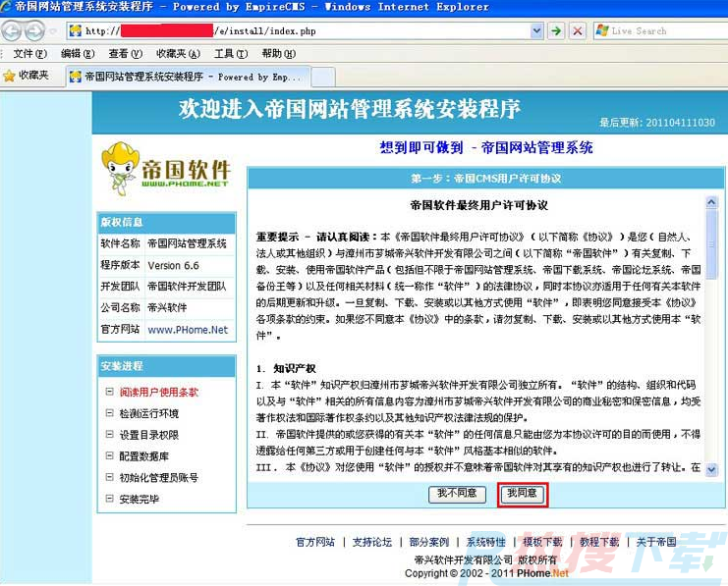Click the 初始化管理员账号 step

(x=159, y=478)
